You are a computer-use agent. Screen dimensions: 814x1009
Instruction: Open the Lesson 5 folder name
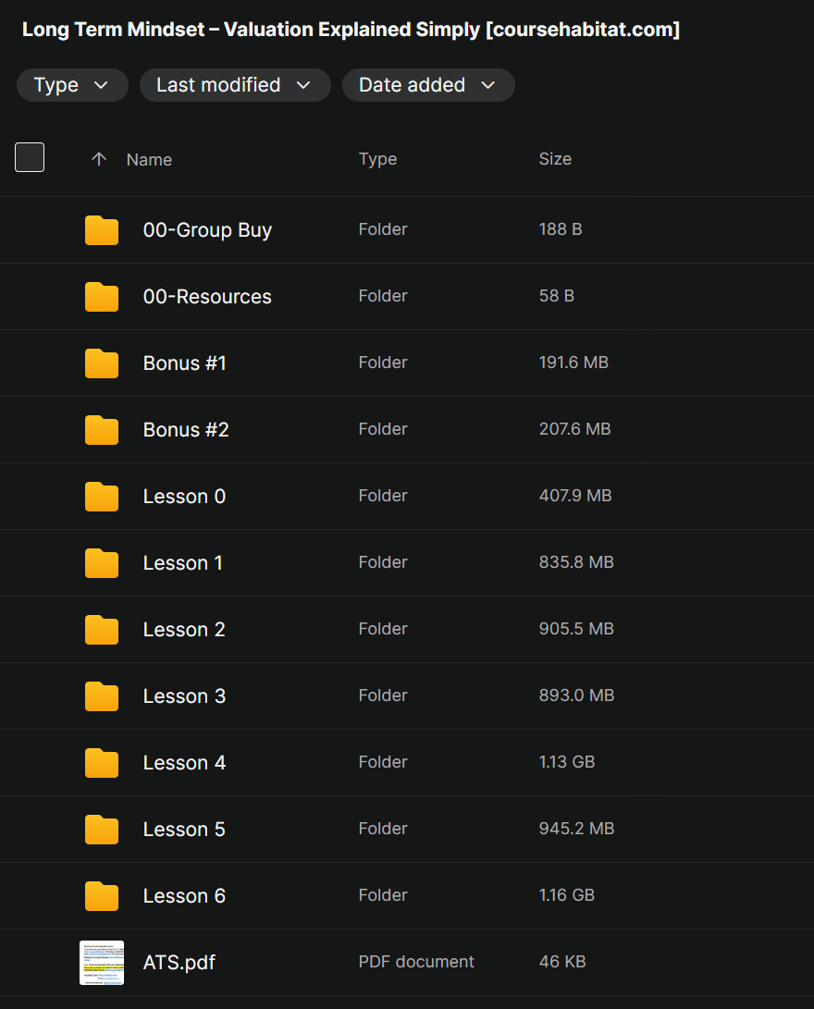click(184, 830)
